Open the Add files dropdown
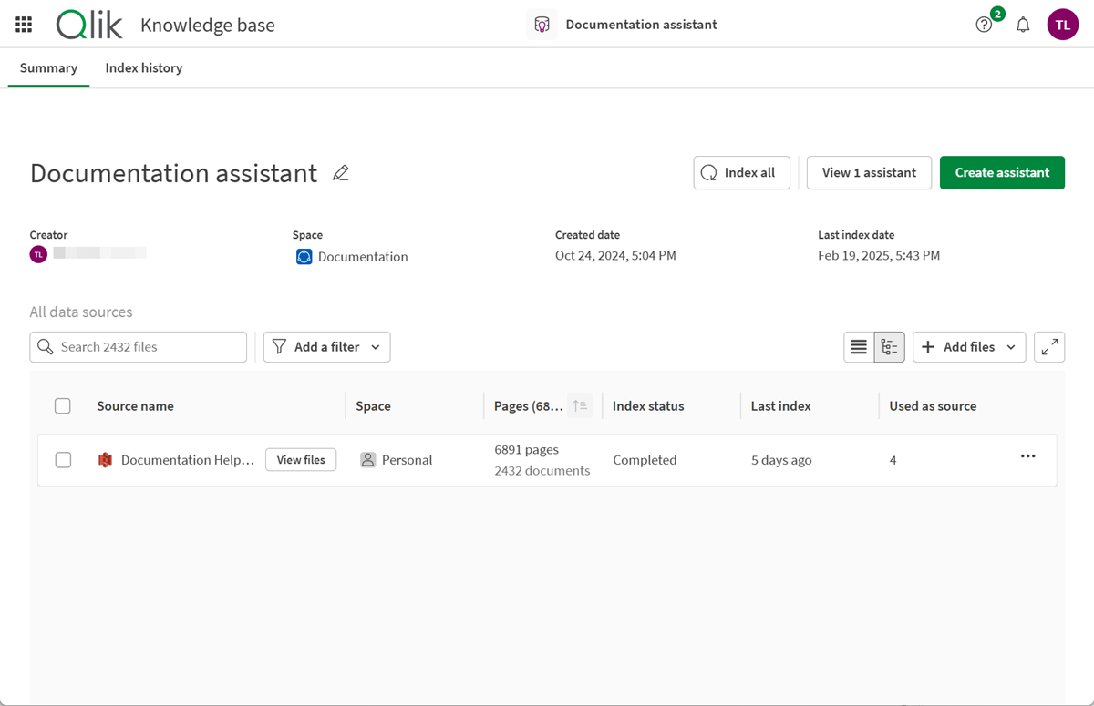Screen dimensions: 1094x706 tap(968, 347)
